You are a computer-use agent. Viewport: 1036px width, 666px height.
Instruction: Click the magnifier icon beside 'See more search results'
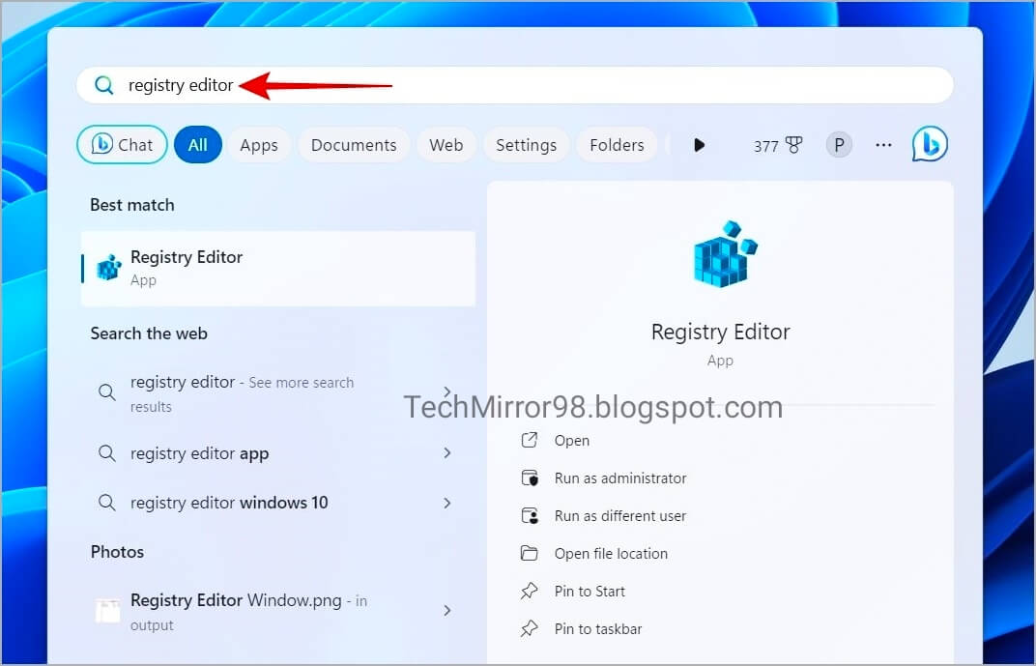click(107, 391)
